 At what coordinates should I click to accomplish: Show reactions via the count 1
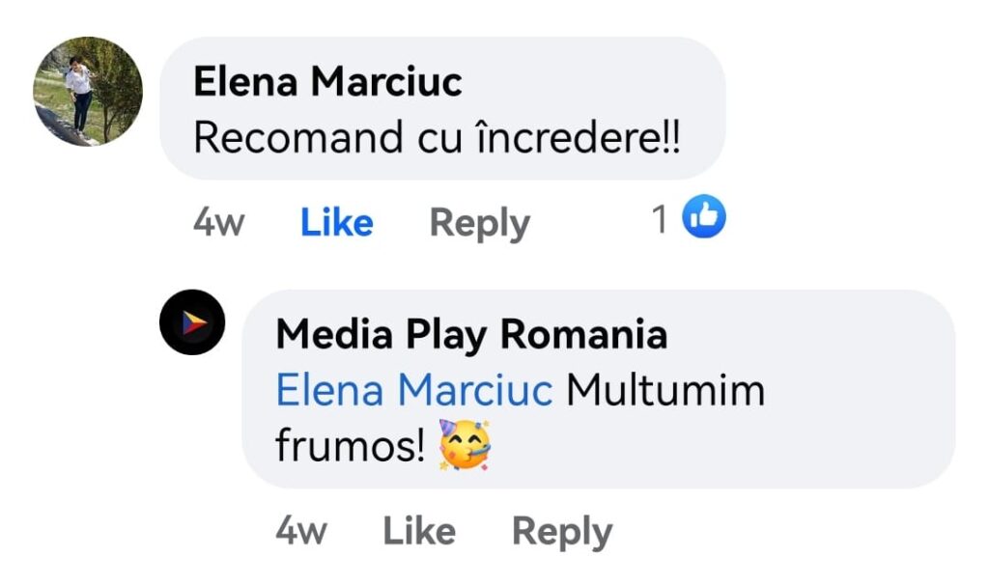click(660, 219)
